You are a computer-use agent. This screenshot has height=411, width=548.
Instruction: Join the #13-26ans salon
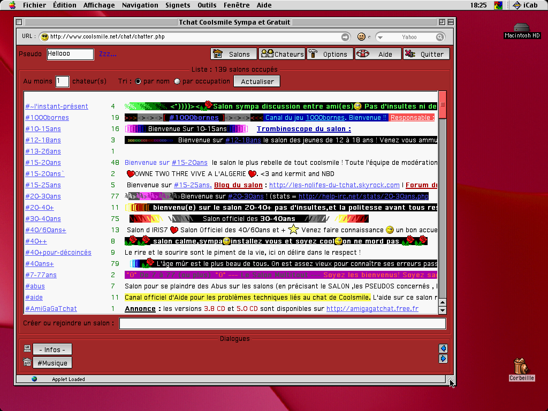pyautogui.click(x=43, y=151)
